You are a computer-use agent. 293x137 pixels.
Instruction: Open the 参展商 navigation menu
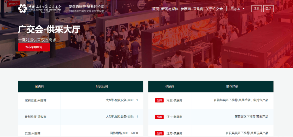pos(186,9)
